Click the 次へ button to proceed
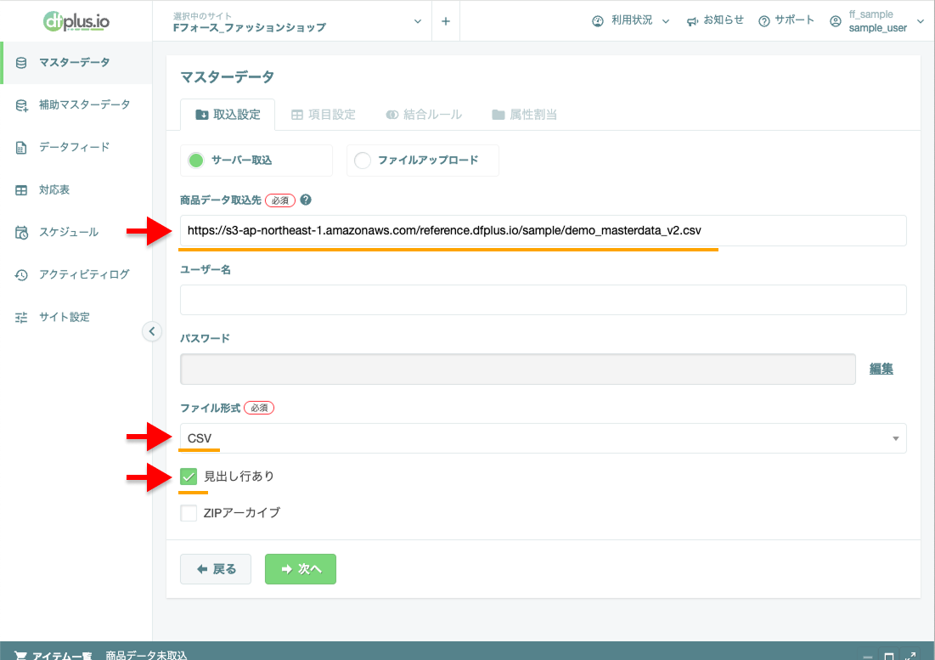This screenshot has width=935, height=660. 300,568
